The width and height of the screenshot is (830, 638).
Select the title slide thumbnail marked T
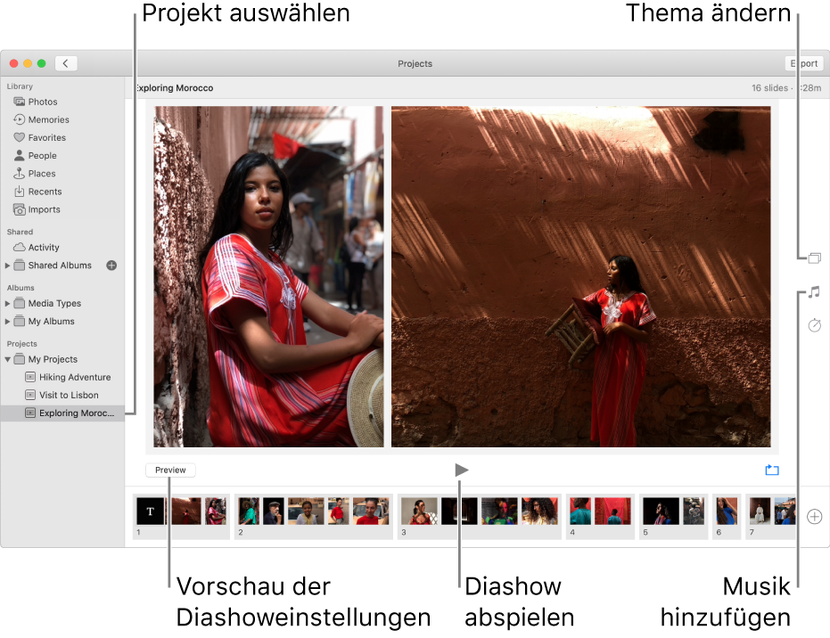point(151,511)
